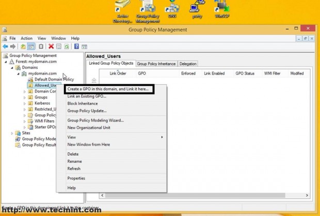Toggle the Show/Hide console tree icon

(31, 47)
